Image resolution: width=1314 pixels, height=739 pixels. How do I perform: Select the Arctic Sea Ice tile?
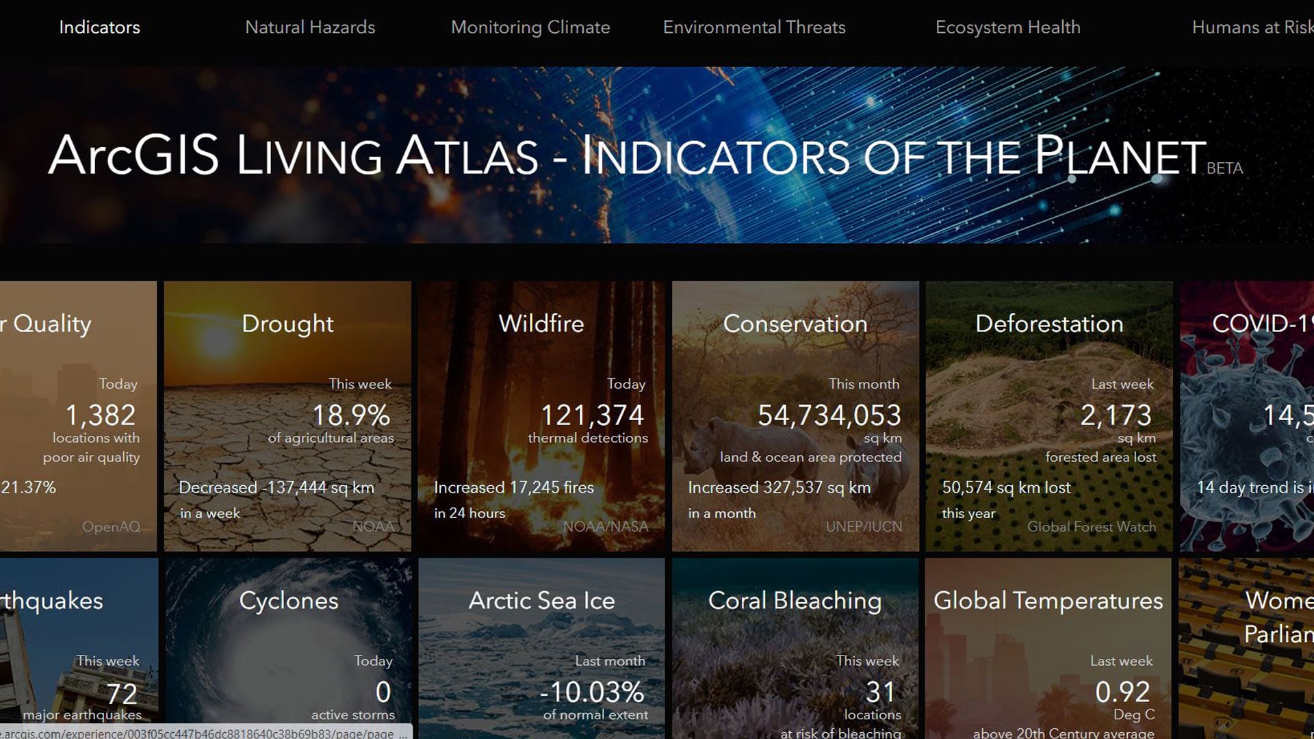coord(541,647)
